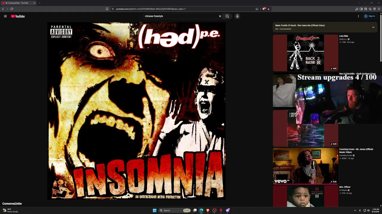Open the Counting Crows Mr. Jones thumbnail
The height and width of the screenshot is (214, 382).
click(305, 166)
